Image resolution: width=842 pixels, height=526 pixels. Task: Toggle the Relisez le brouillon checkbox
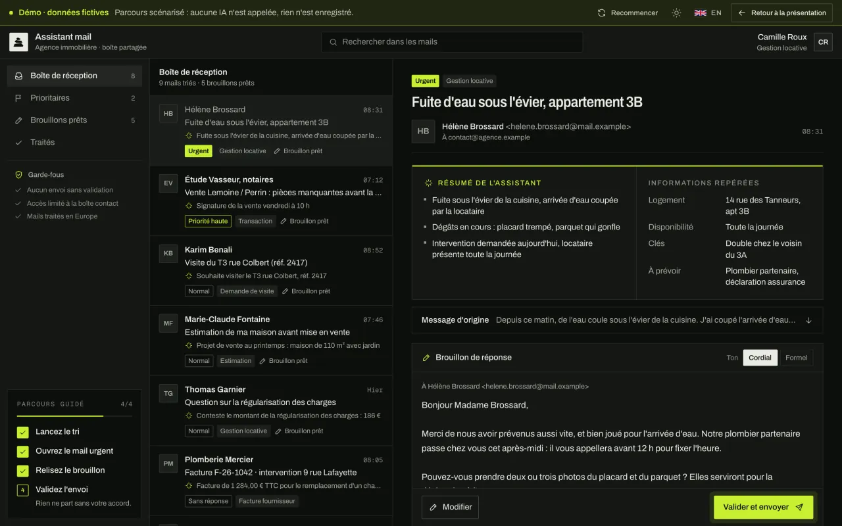(x=23, y=470)
